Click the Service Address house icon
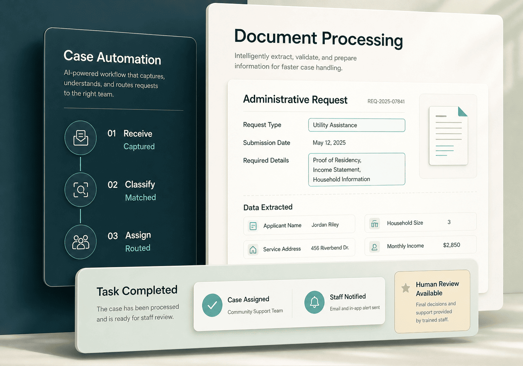This screenshot has height=366, width=523. point(253,250)
